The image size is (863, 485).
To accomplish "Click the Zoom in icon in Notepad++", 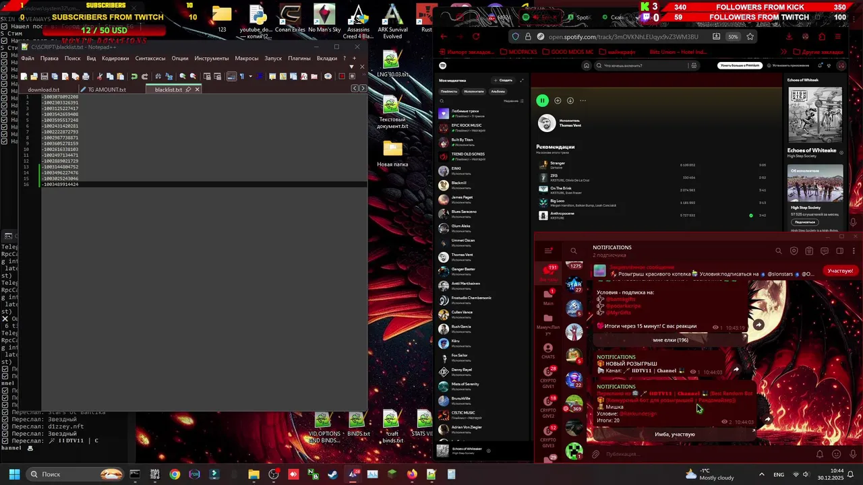I will click(x=183, y=76).
